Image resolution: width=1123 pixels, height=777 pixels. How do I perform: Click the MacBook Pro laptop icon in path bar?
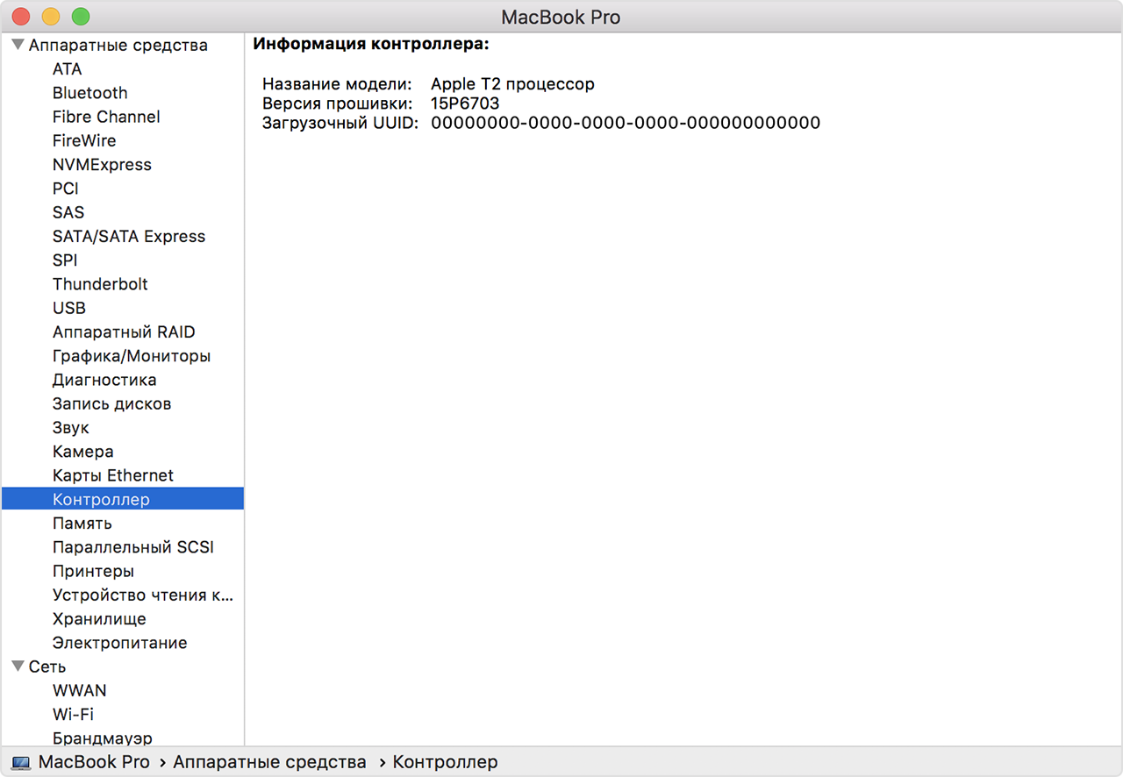click(21, 762)
